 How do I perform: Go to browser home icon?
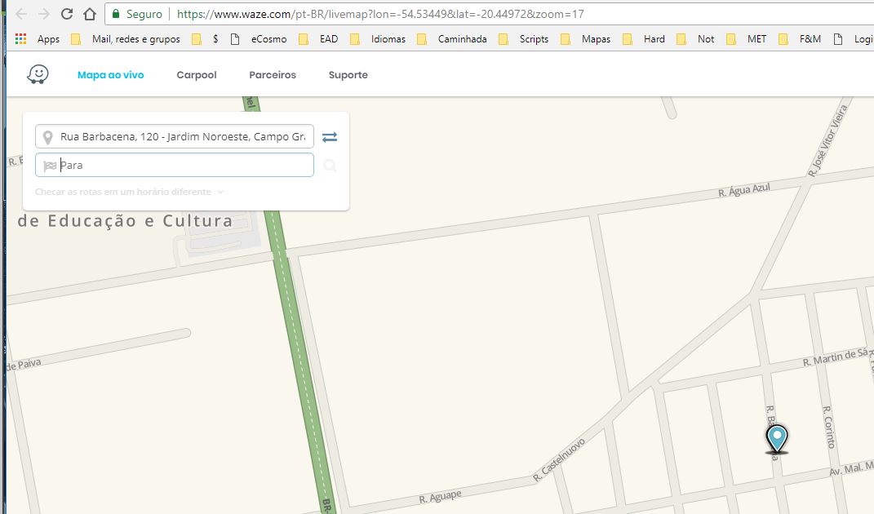89,14
